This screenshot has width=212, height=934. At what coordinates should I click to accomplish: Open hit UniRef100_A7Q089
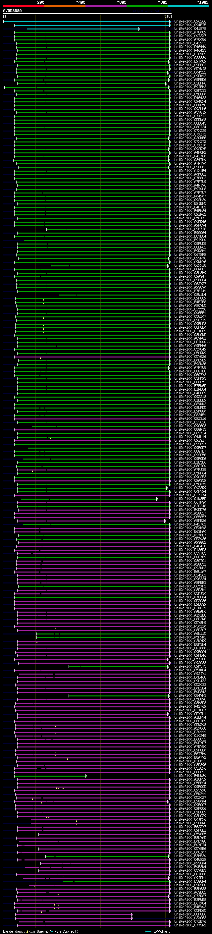coord(190,32)
